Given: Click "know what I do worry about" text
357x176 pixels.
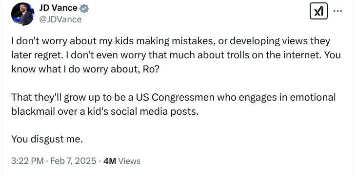Looking at the screenshot, I should [x=76, y=69].
